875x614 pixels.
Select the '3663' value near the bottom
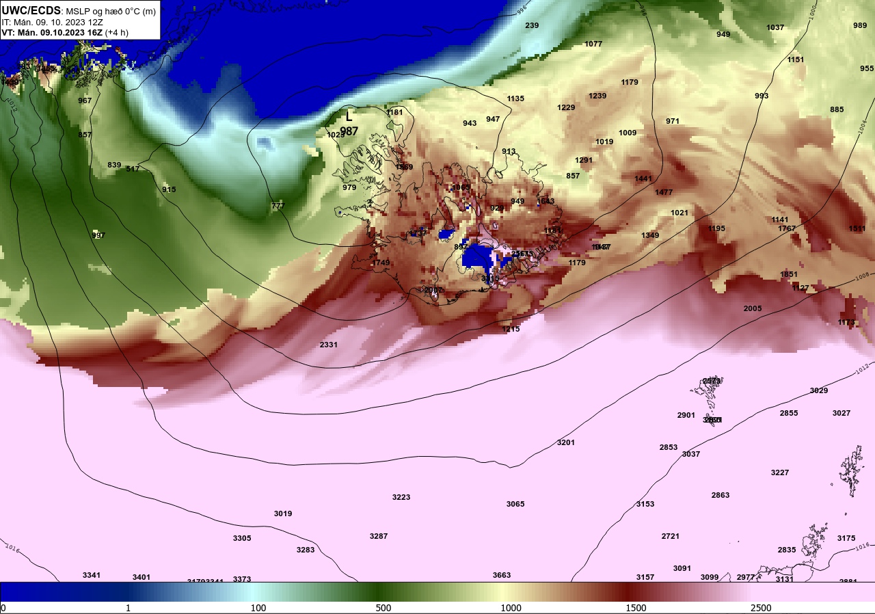pos(502,575)
